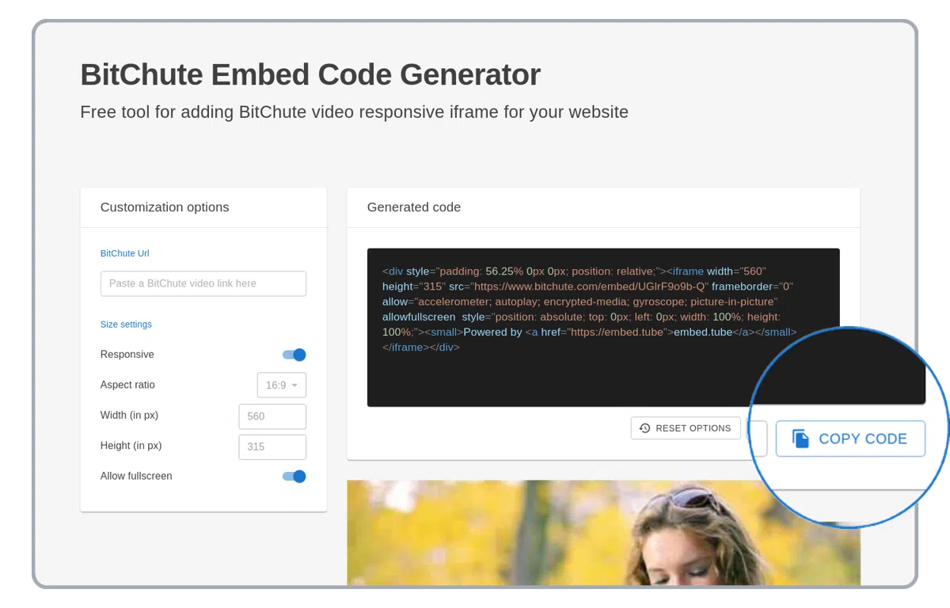Image resolution: width=950 pixels, height=608 pixels.
Task: Click the BitChute Embed Code Generator title
Action: (x=310, y=74)
